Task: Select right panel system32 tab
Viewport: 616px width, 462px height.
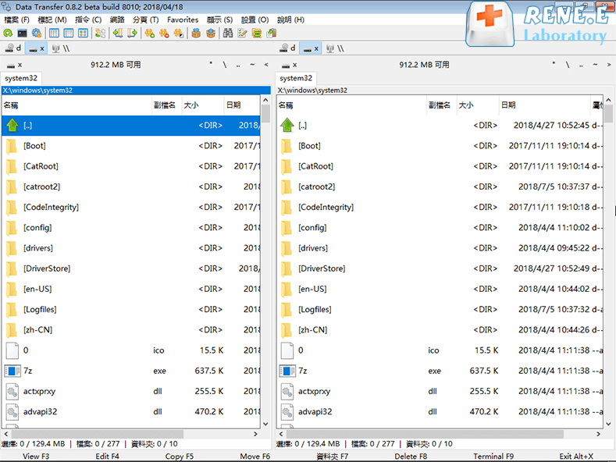Action: click(x=296, y=78)
